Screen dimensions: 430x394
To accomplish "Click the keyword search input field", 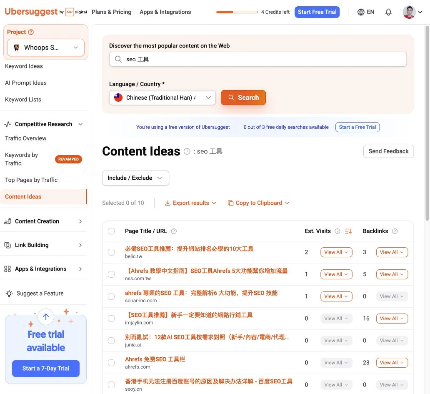I will click(258, 59).
